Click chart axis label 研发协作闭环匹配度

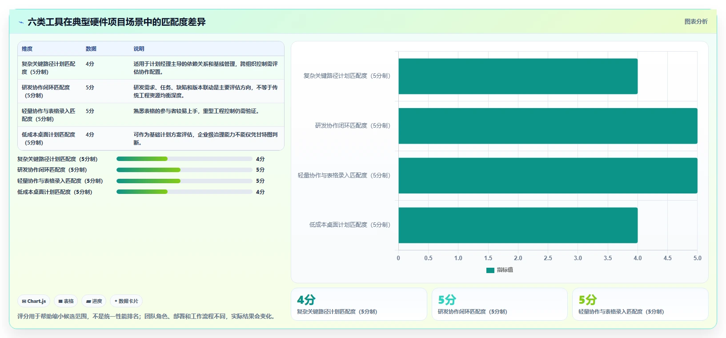coord(353,126)
